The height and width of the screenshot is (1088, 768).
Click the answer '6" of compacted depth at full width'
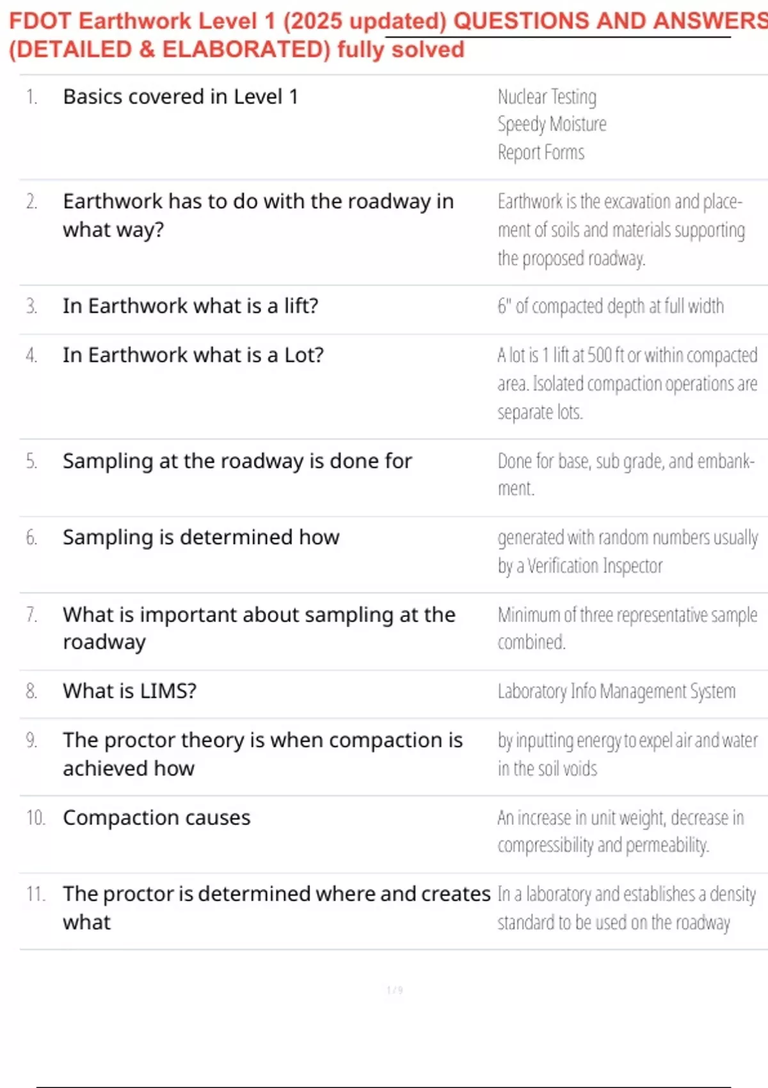(x=611, y=307)
